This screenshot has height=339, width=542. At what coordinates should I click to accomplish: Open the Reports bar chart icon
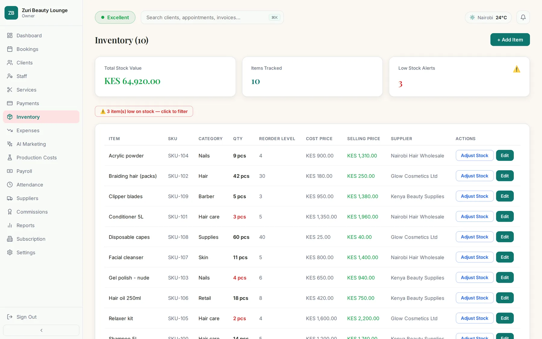pos(10,225)
